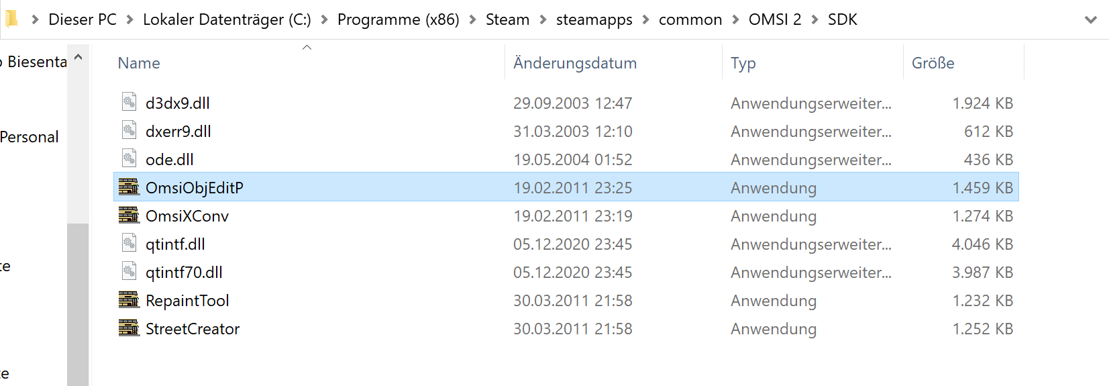This screenshot has width=1109, height=386.
Task: Sort files by Größe column
Action: [x=933, y=63]
